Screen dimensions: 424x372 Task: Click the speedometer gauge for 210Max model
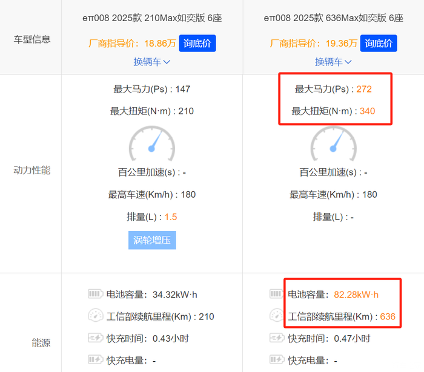tap(151, 144)
